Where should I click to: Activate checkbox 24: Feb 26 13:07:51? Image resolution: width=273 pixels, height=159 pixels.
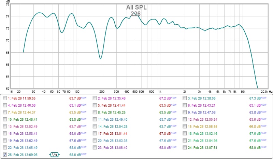(185, 147)
